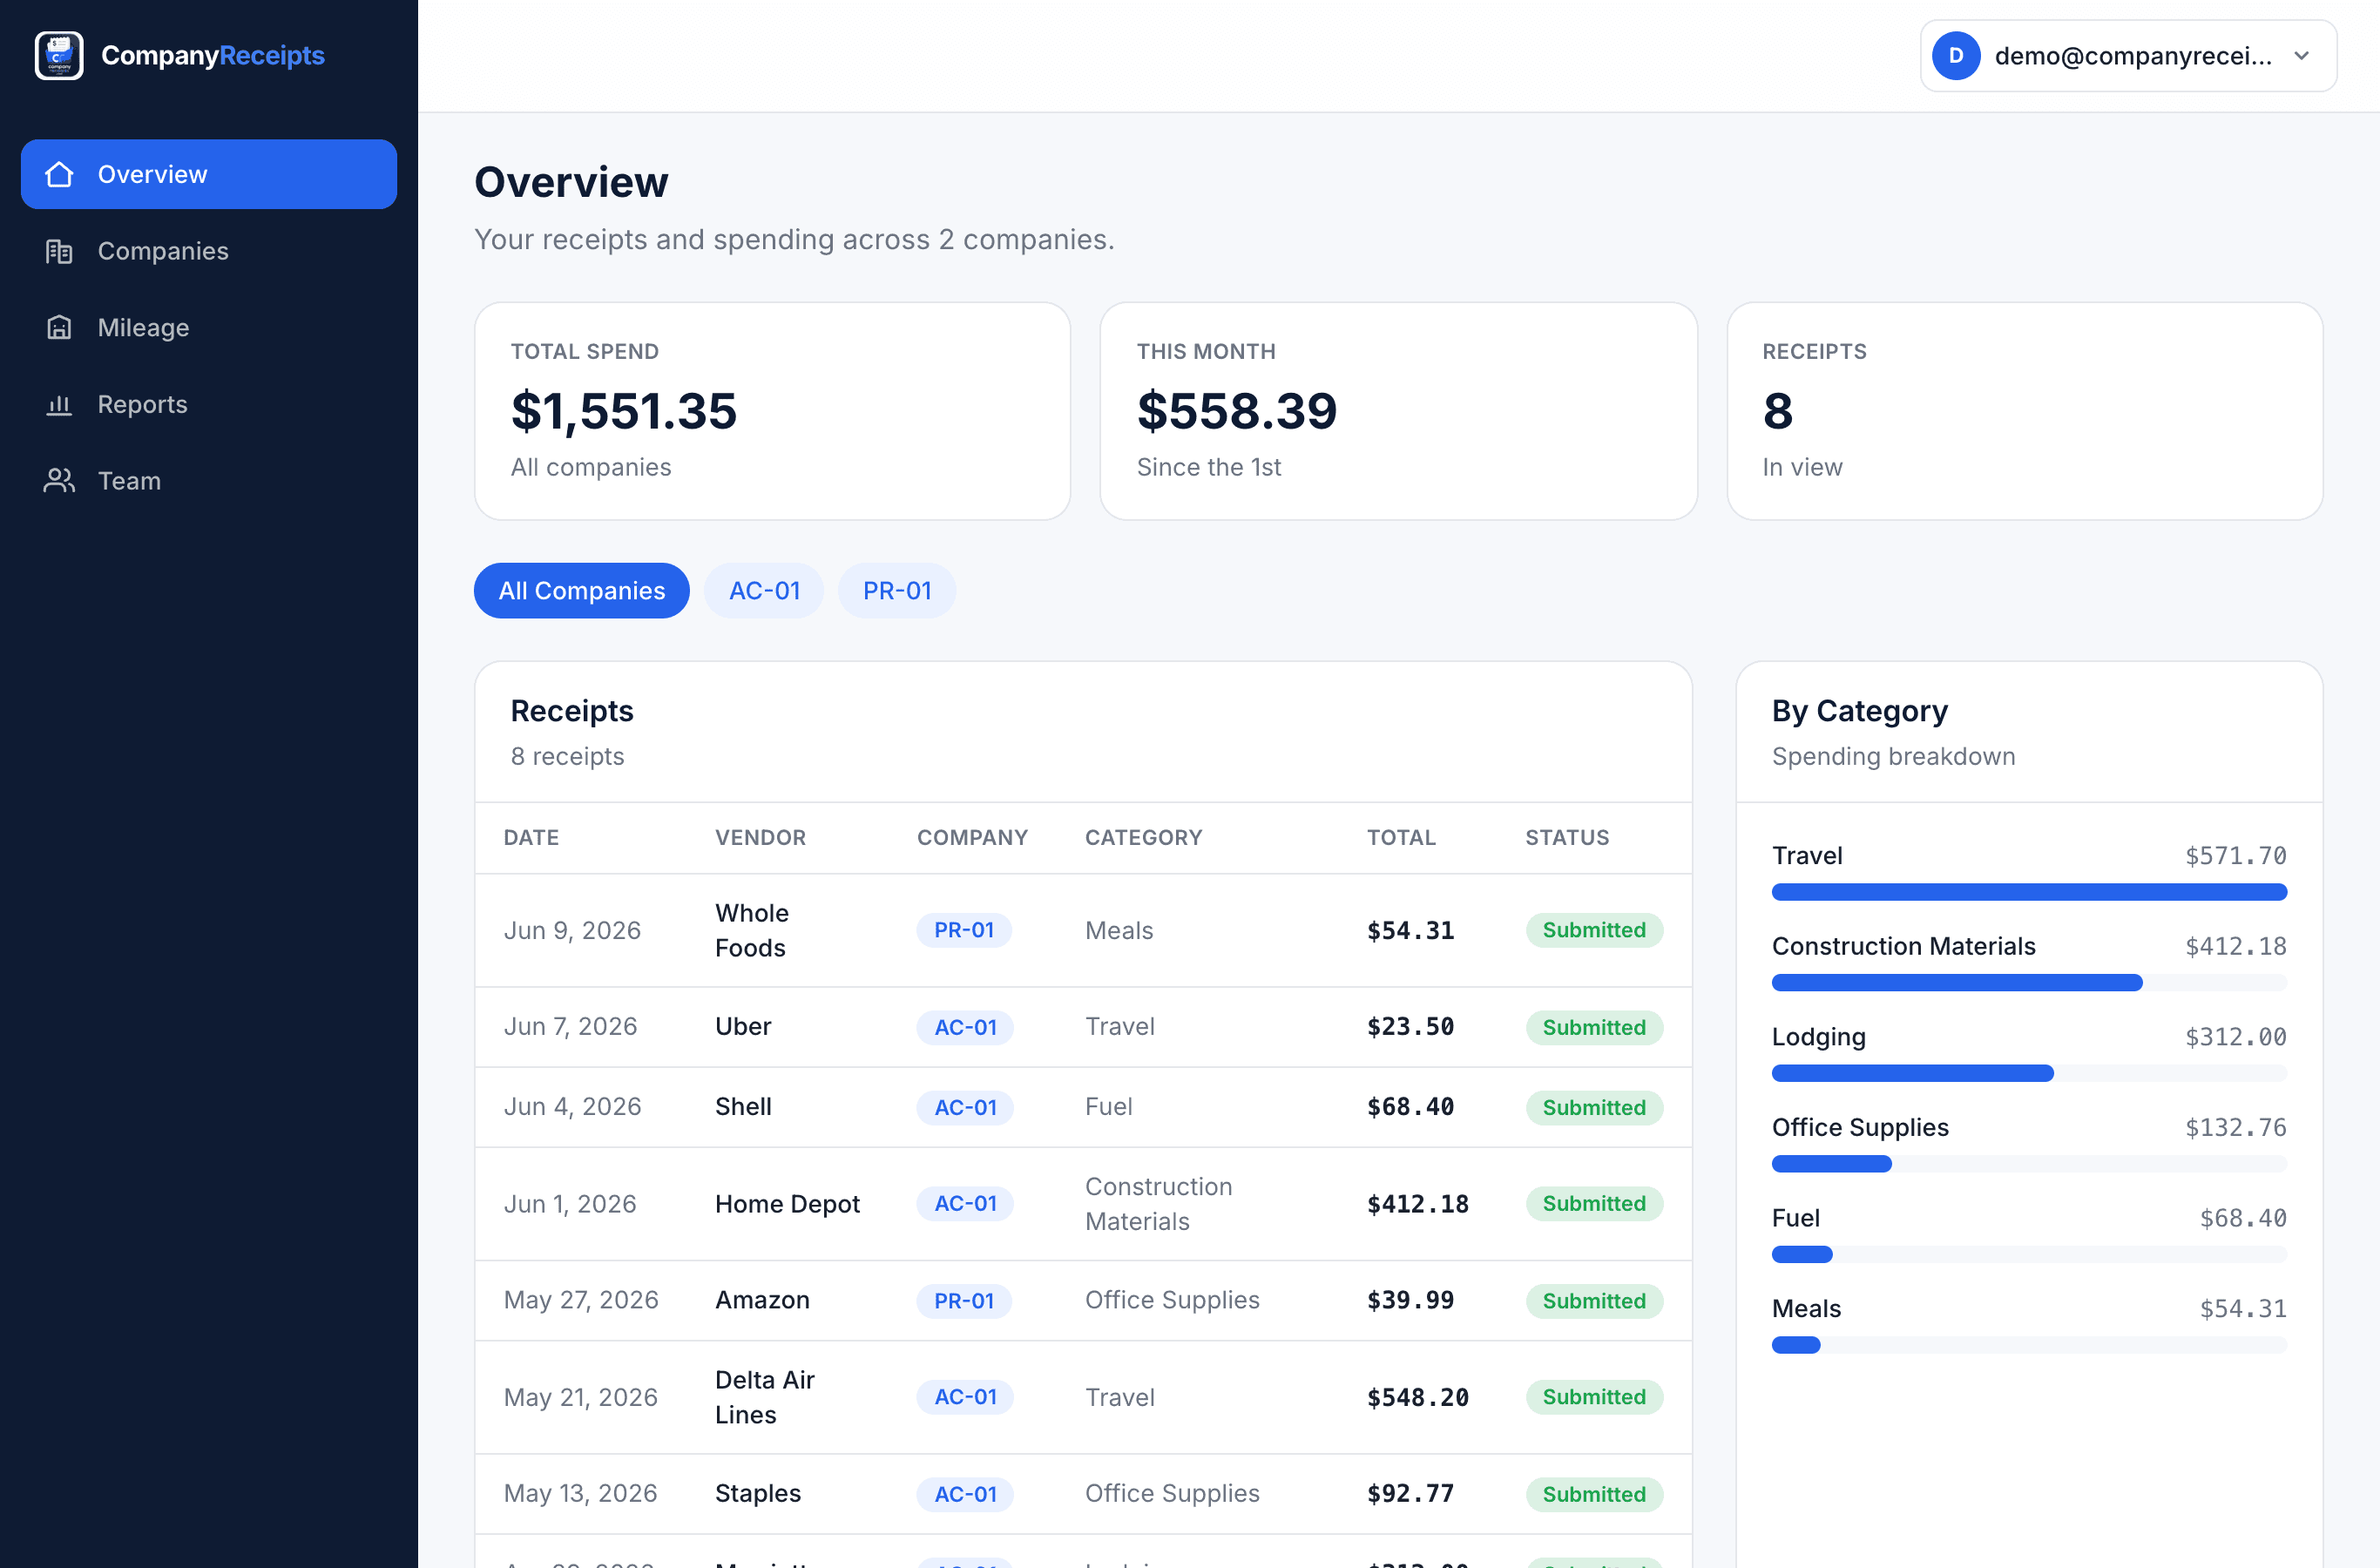Image resolution: width=2380 pixels, height=1568 pixels.
Task: Click the May 27, 2026 date cell
Action: 581,1300
